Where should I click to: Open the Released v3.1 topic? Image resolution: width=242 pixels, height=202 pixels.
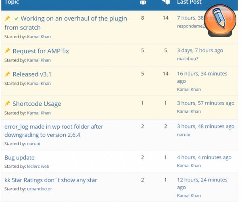click(x=32, y=74)
